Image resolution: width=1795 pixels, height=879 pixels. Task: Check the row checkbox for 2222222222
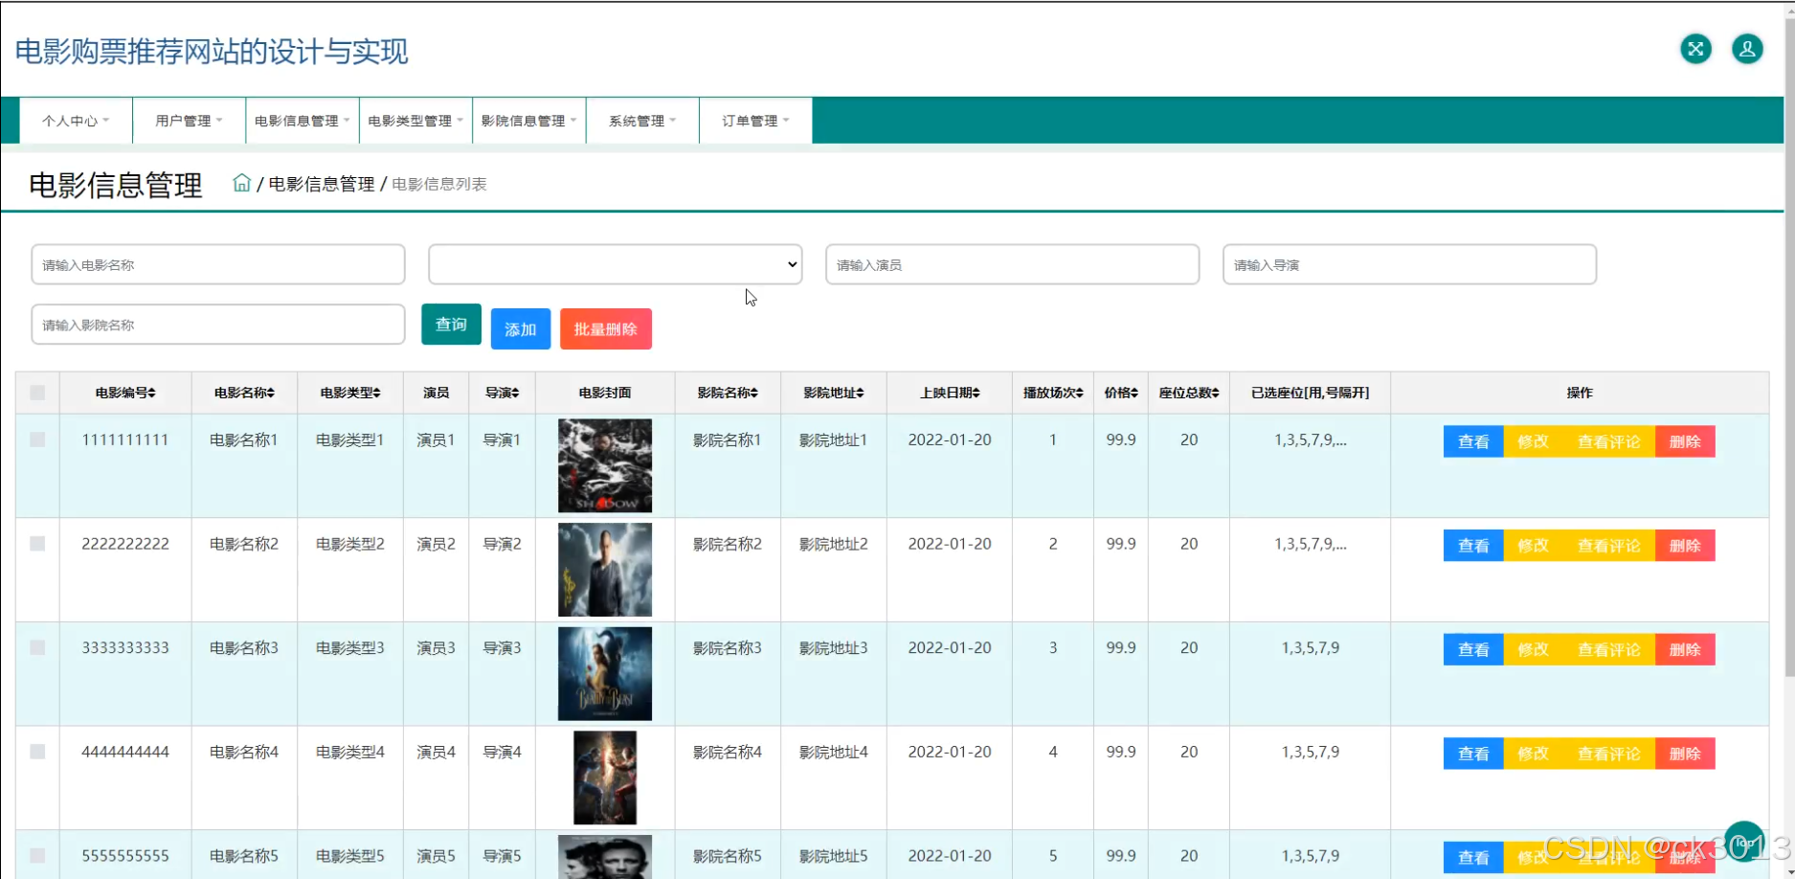[x=37, y=544]
